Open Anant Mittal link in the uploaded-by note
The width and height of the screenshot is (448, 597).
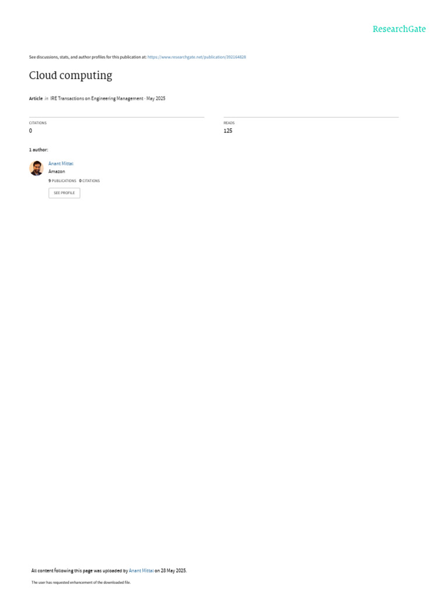[141, 571]
